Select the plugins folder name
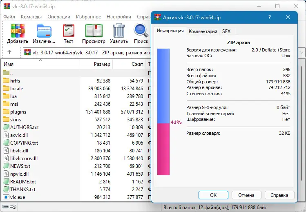The height and width of the screenshot is (212, 306). click(18, 112)
